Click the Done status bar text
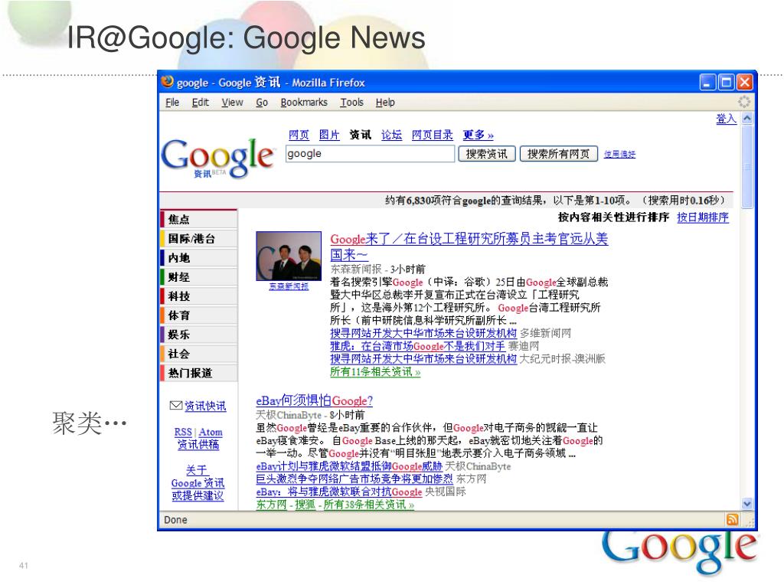The height and width of the screenshot is (588, 784). click(x=175, y=520)
